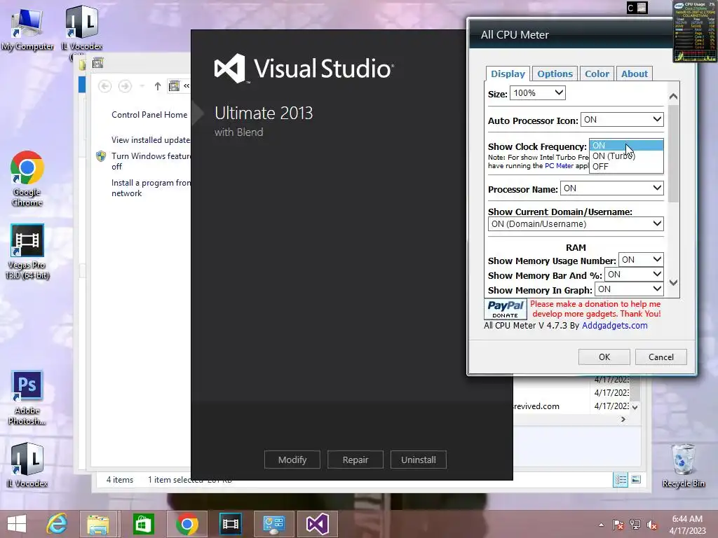Screen dimensions: 718x538
Task: Open Control Panel Home link
Action: [x=149, y=115]
